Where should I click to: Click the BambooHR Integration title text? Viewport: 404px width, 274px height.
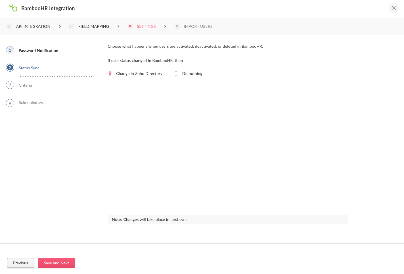pos(48,8)
